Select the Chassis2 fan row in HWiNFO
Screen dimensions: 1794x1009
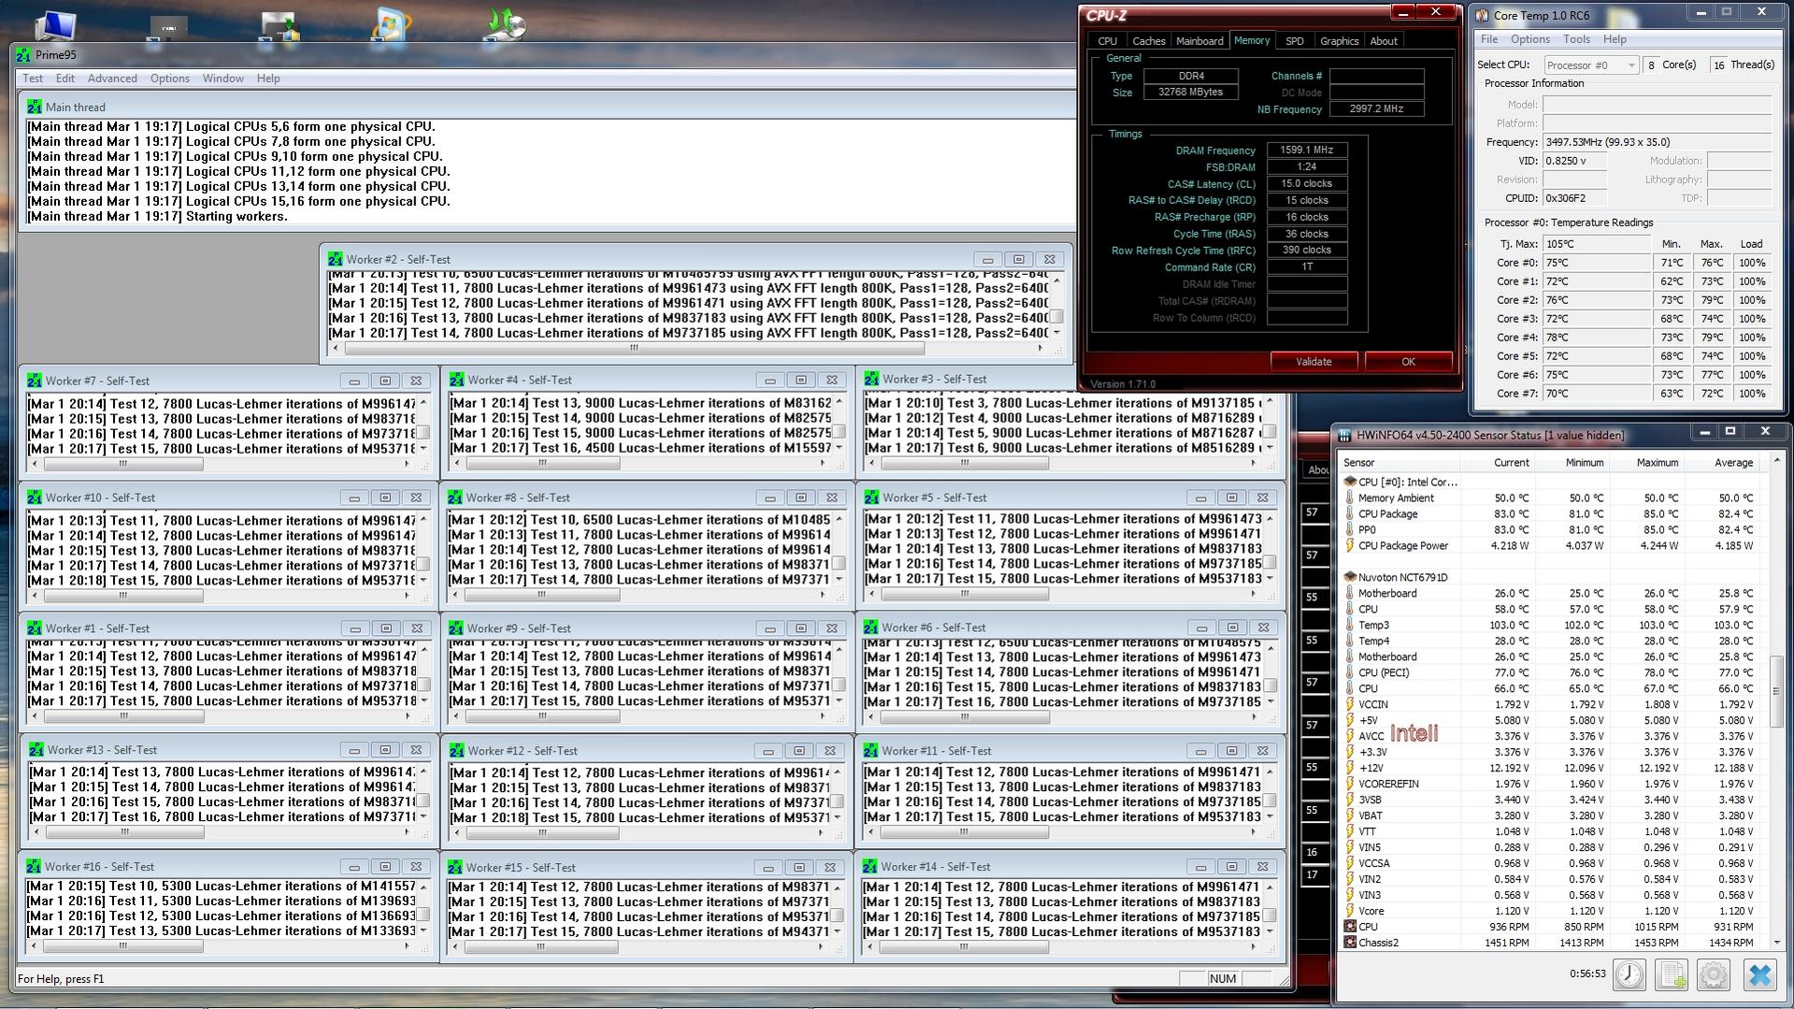[x=1552, y=944]
